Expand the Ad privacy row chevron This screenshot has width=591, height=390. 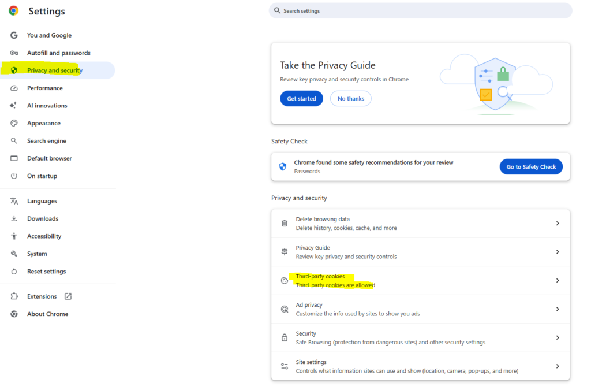558,309
